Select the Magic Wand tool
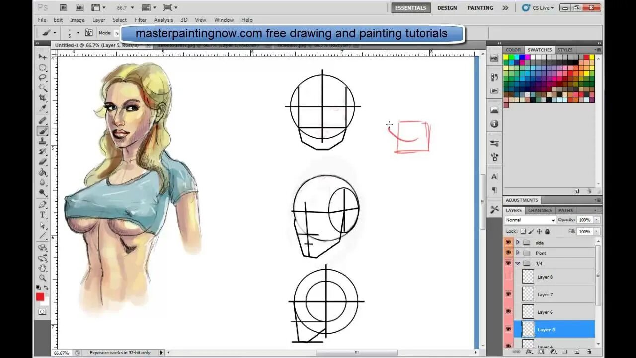This screenshot has height=358, width=636. [x=43, y=88]
